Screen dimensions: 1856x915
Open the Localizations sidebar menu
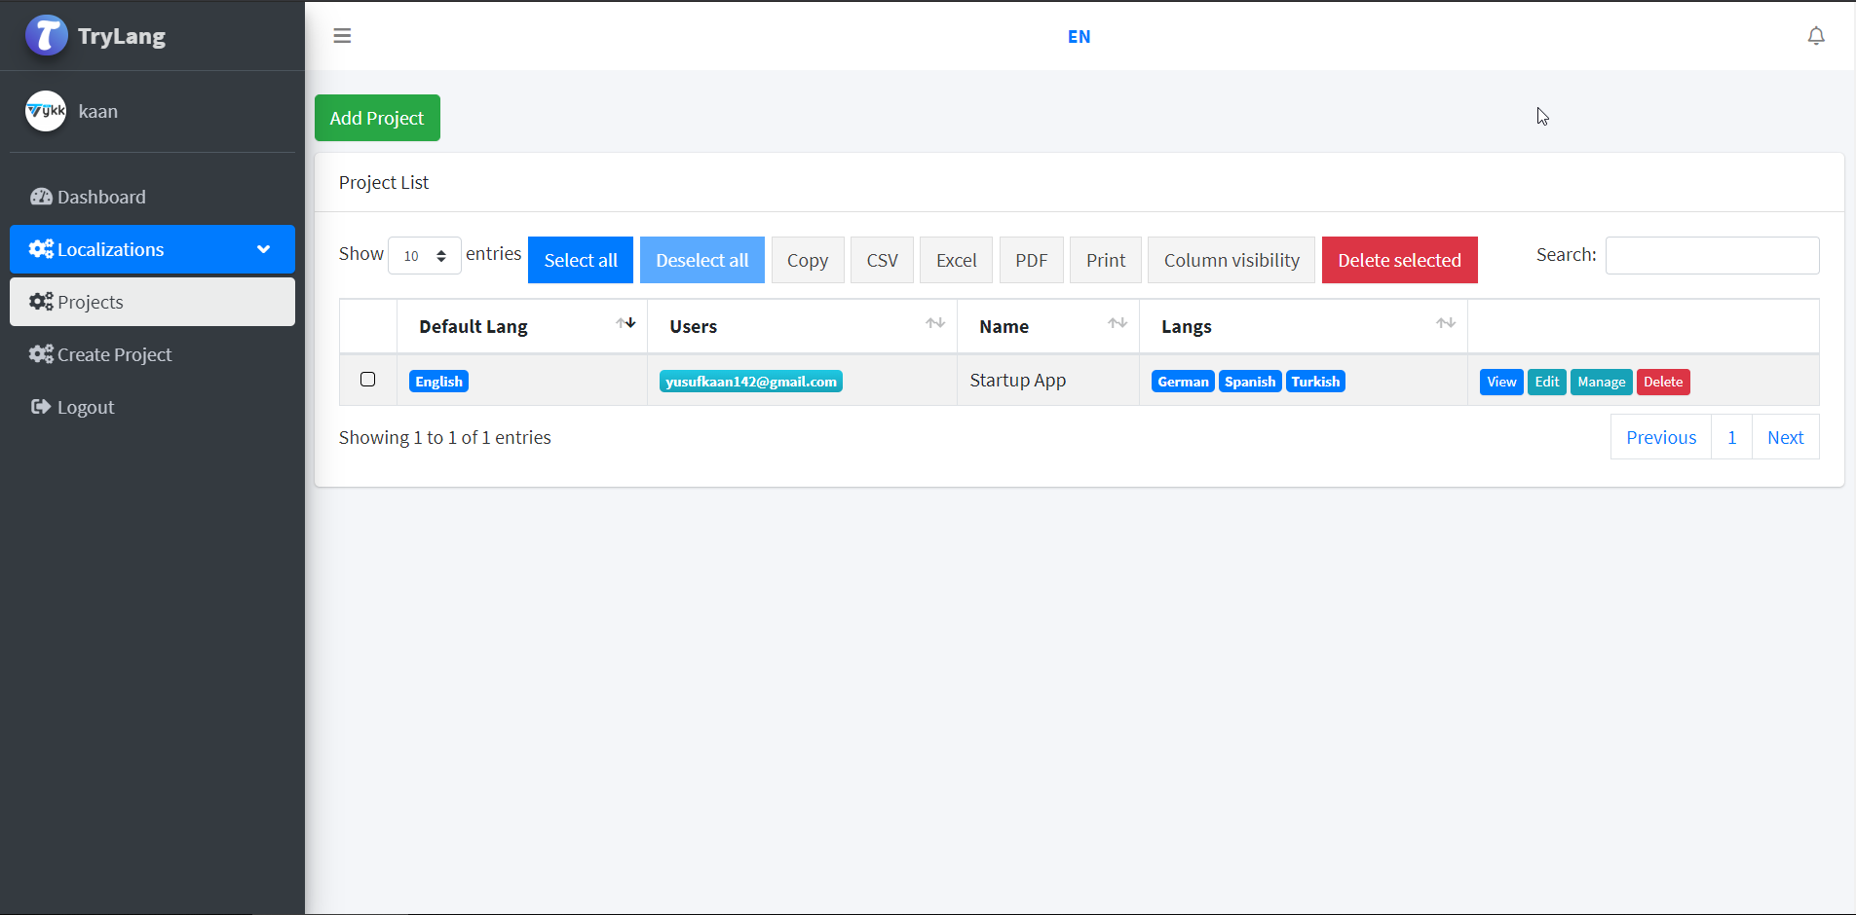pyautogui.click(x=152, y=249)
